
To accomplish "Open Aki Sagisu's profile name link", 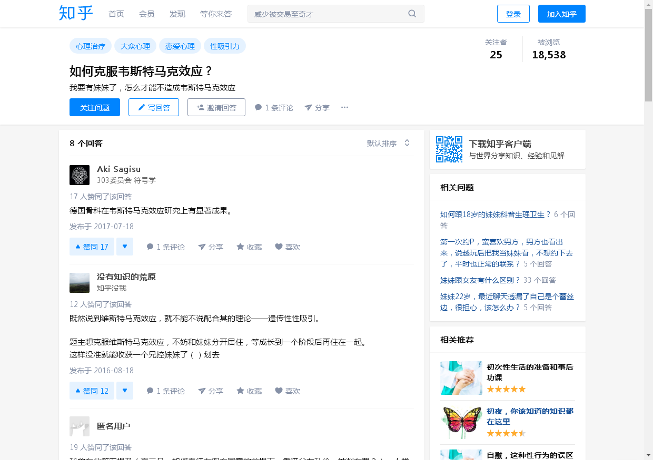I will 119,169.
